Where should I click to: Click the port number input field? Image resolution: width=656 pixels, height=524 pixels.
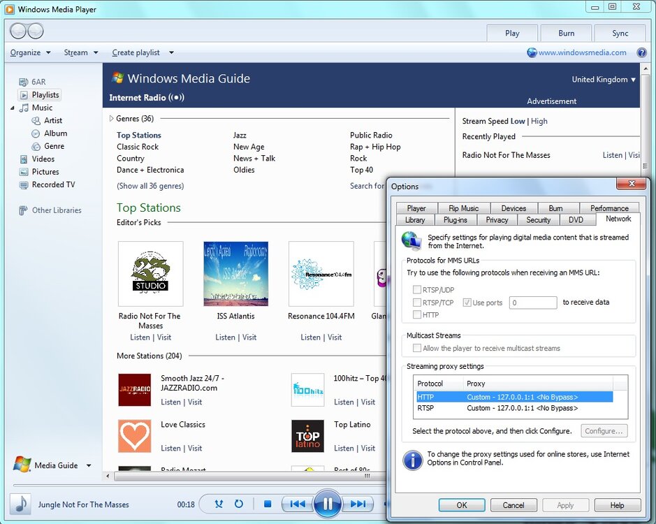pos(533,303)
